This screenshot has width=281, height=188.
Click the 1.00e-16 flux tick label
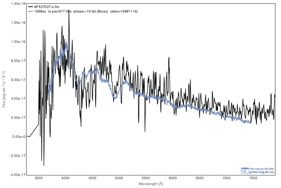pos(18,42)
